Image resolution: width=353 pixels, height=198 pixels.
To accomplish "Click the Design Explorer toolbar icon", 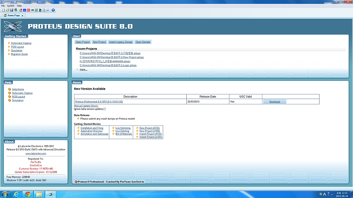I will (40, 10).
